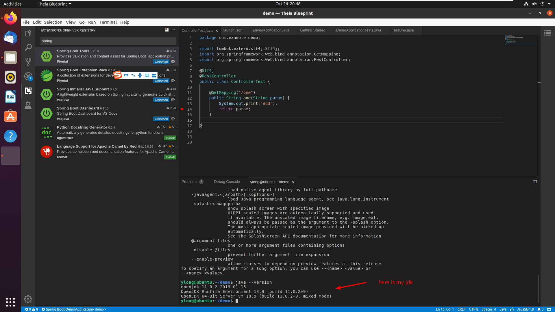The width and height of the screenshot is (555, 312).
Task: Open Spring Initializr Java Support manage gear
Action: (173, 100)
